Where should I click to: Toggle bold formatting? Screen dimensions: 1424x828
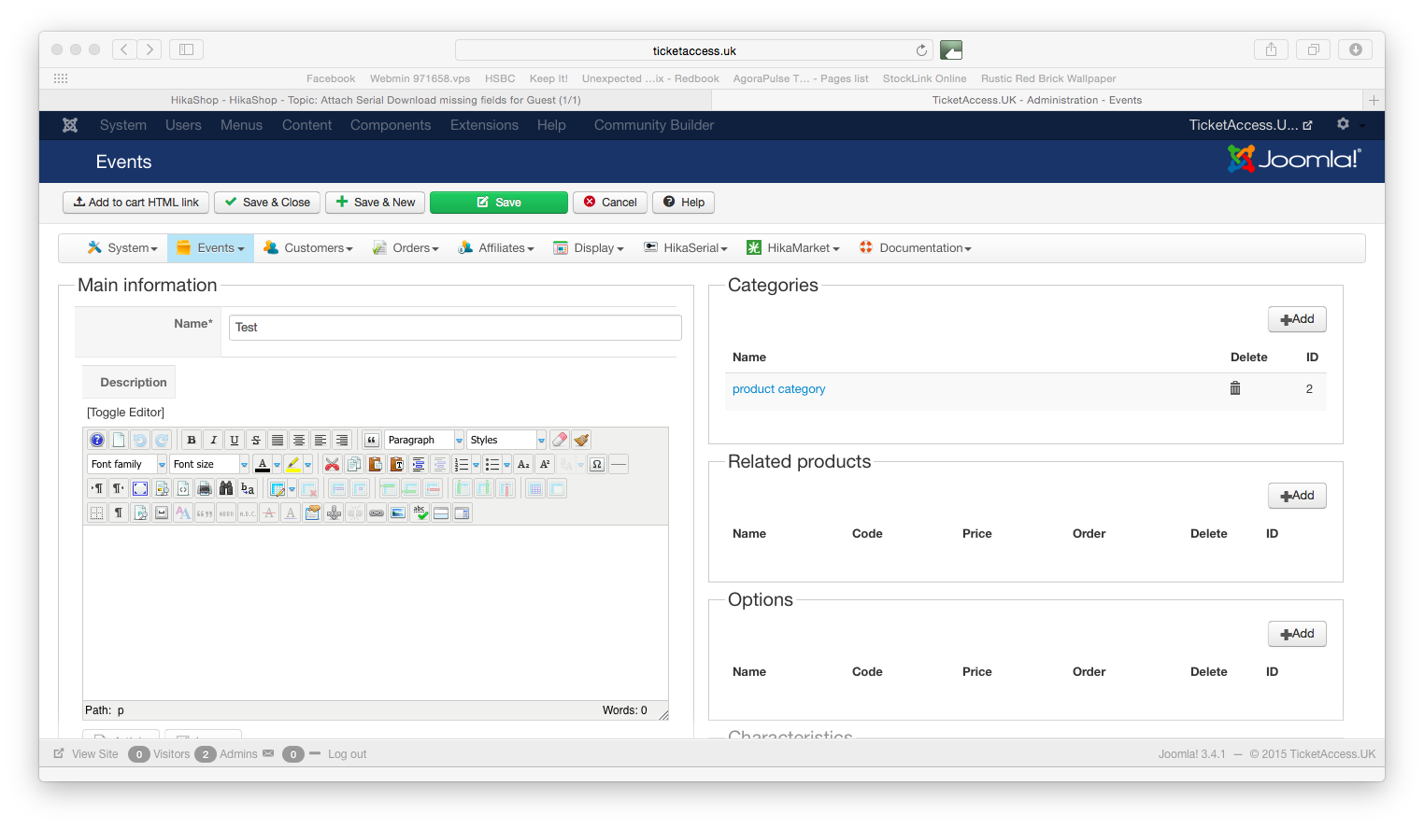(x=192, y=440)
